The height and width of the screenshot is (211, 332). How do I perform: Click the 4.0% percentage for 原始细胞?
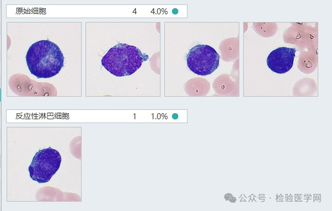point(159,12)
